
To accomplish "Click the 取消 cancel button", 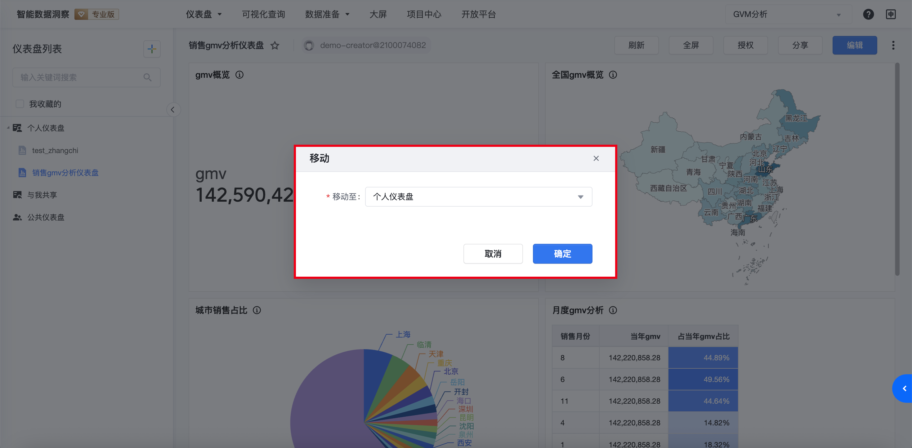I will tap(493, 254).
